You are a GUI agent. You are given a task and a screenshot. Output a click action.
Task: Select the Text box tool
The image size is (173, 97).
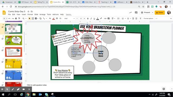33,19
